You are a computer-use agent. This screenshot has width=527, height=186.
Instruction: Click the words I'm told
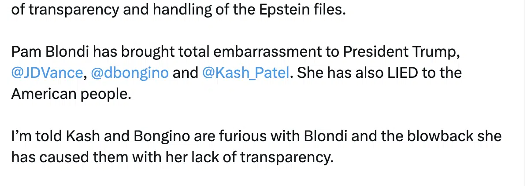[x=37, y=136]
